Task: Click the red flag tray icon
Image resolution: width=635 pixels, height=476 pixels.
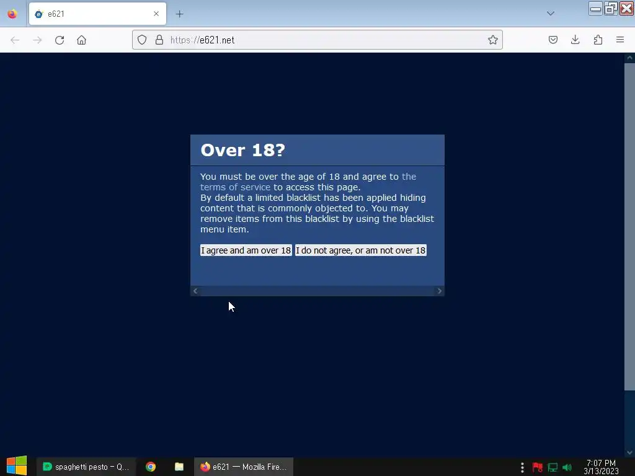Action: pyautogui.click(x=538, y=467)
